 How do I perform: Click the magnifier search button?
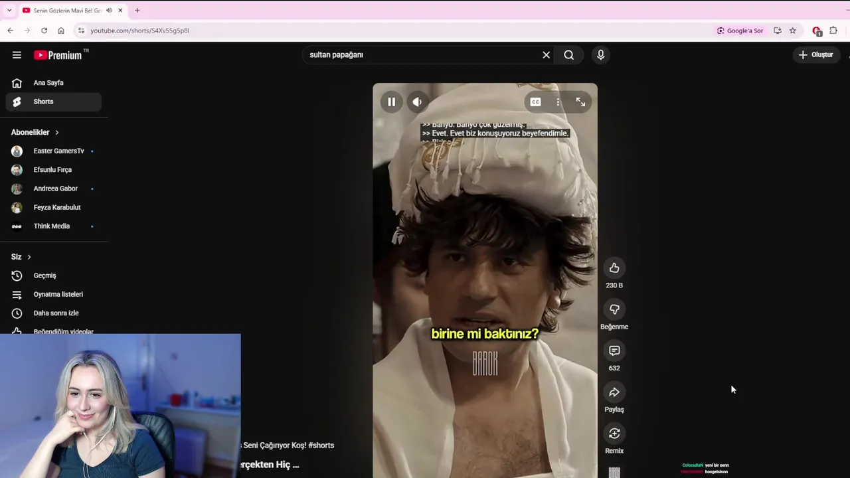tap(569, 55)
